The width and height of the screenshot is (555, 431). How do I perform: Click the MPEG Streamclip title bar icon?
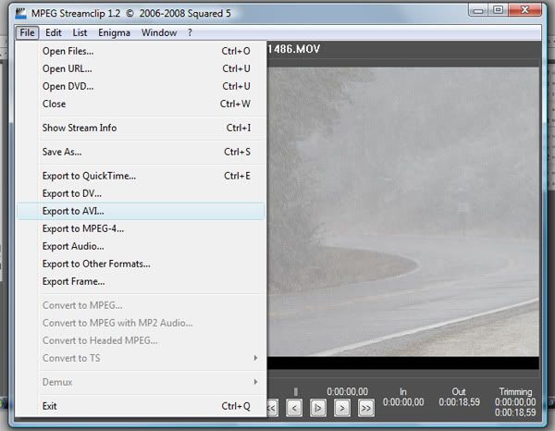21,14
